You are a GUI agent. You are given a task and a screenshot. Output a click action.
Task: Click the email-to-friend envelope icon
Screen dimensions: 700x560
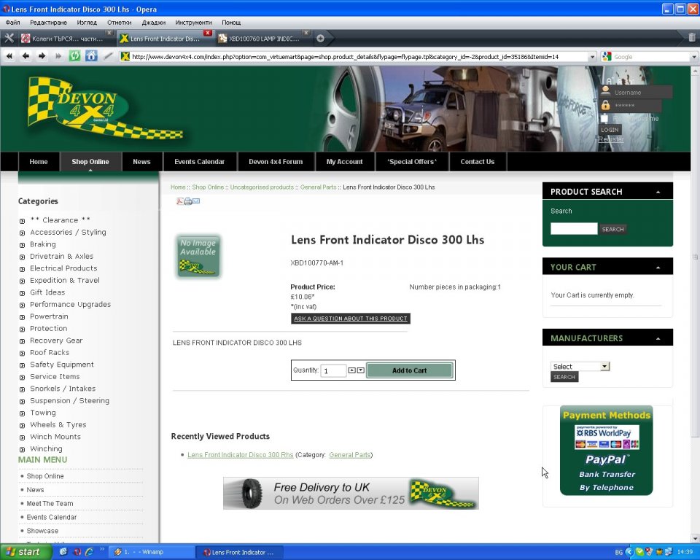[x=196, y=201]
